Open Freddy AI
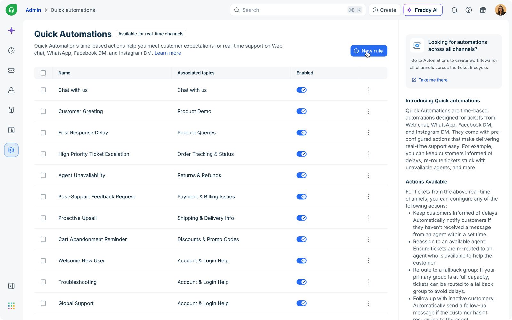Image resolution: width=512 pixels, height=320 pixels. coord(423,10)
